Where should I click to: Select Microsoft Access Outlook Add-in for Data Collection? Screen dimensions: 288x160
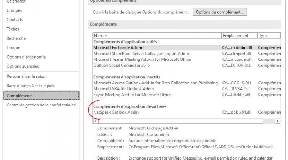tap(187, 83)
